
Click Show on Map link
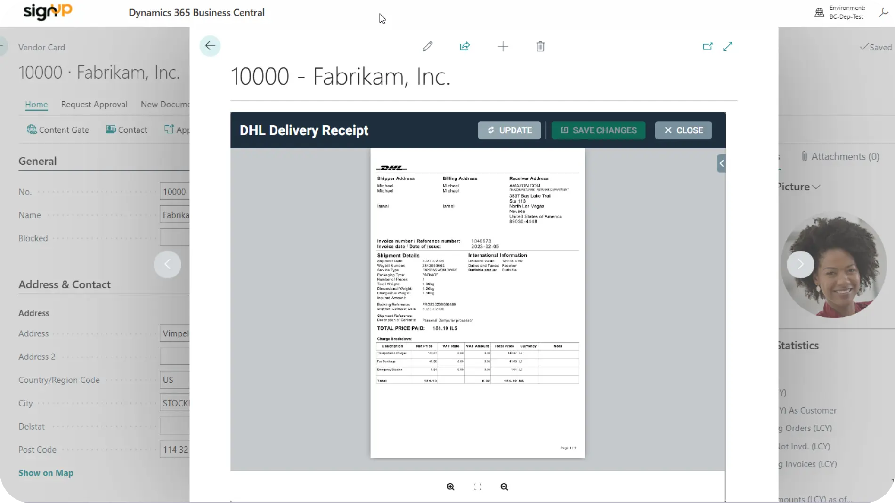point(46,473)
